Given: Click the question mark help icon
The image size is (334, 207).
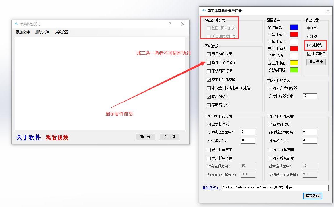Looking at the screenshot, I should click(170, 24).
